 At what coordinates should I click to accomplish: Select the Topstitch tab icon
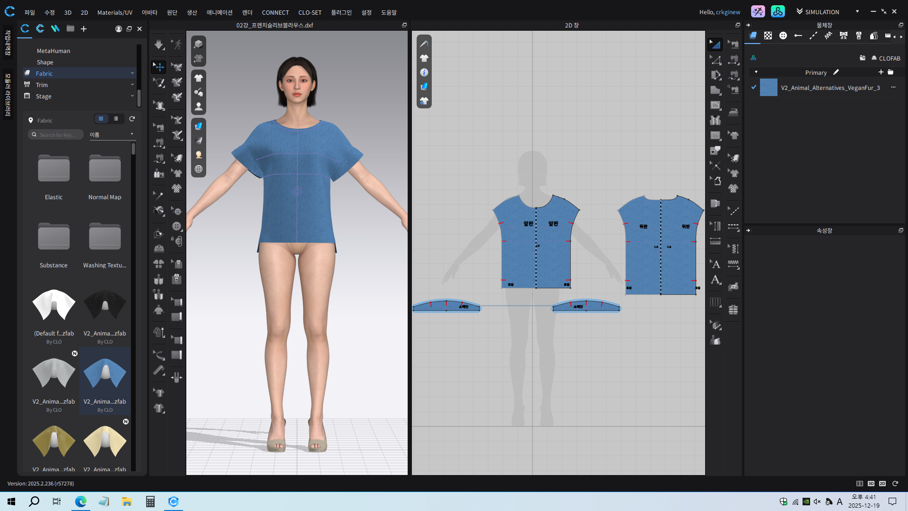[x=813, y=35]
